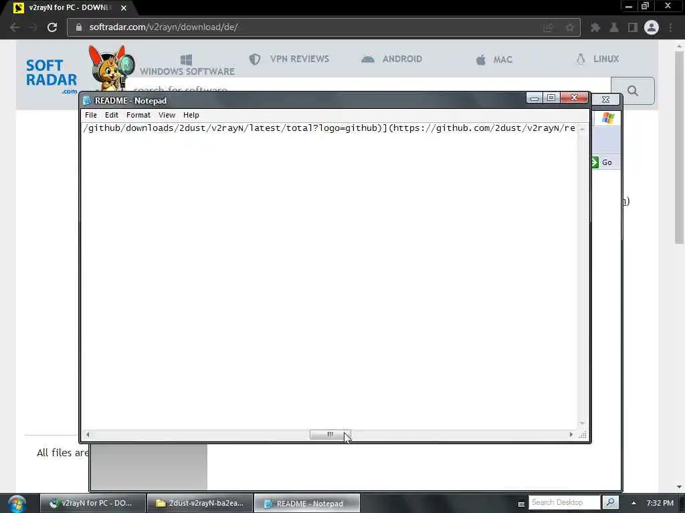Click the Chrome reload button
The width and height of the screenshot is (685, 513).
pyautogui.click(x=52, y=27)
